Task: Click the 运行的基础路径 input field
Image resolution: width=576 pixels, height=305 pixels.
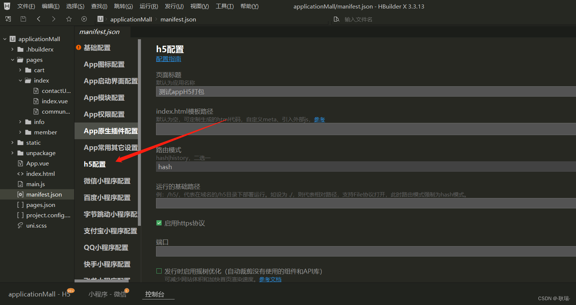Action: point(366,203)
